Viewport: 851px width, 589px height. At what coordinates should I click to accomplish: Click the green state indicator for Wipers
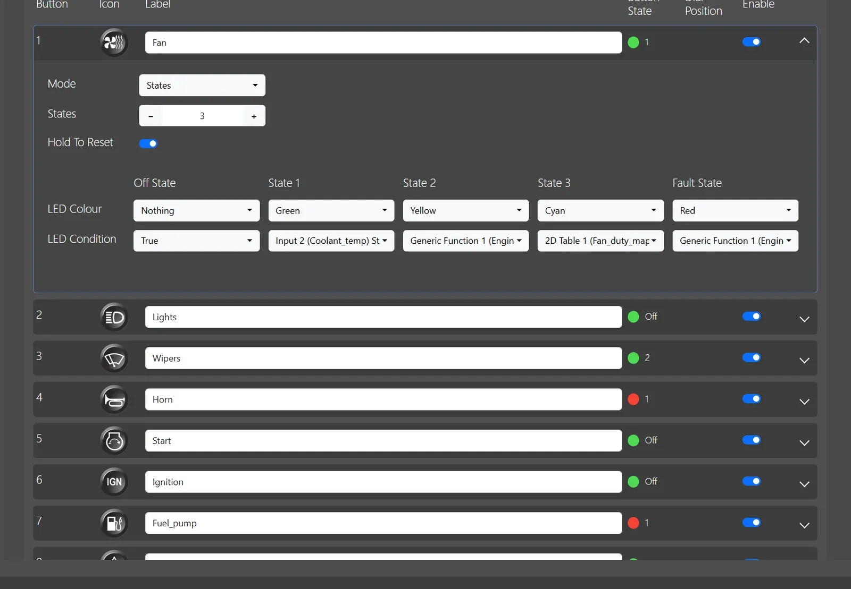pyautogui.click(x=633, y=358)
